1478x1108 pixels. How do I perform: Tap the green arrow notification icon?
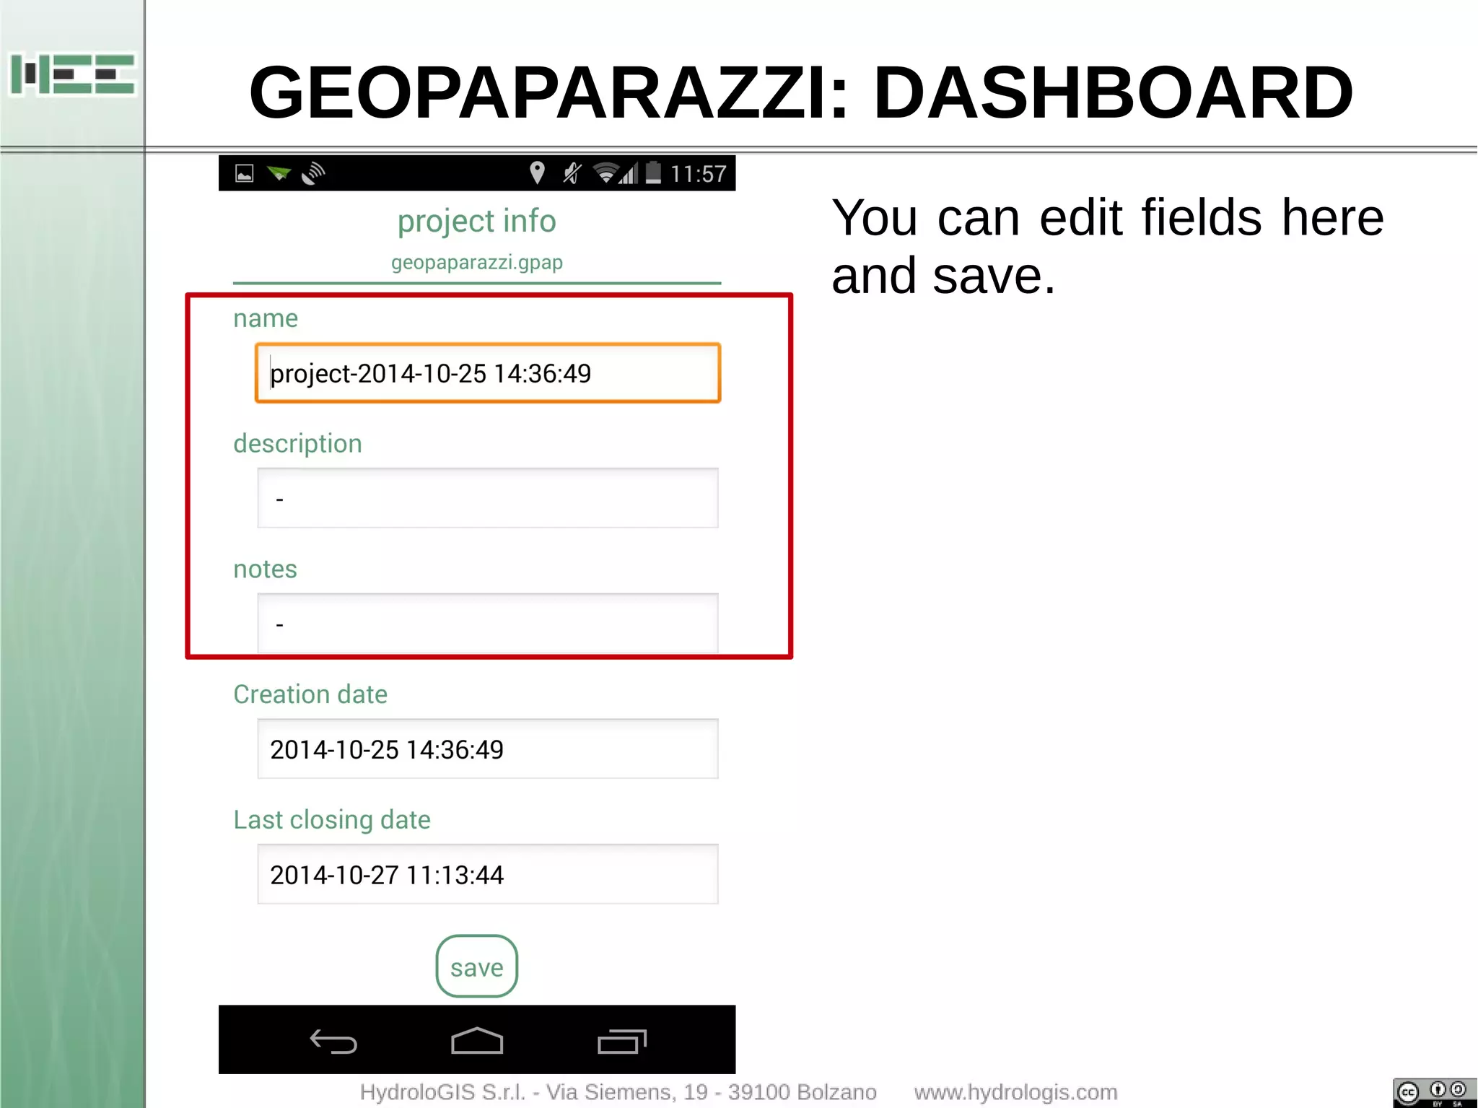279,173
